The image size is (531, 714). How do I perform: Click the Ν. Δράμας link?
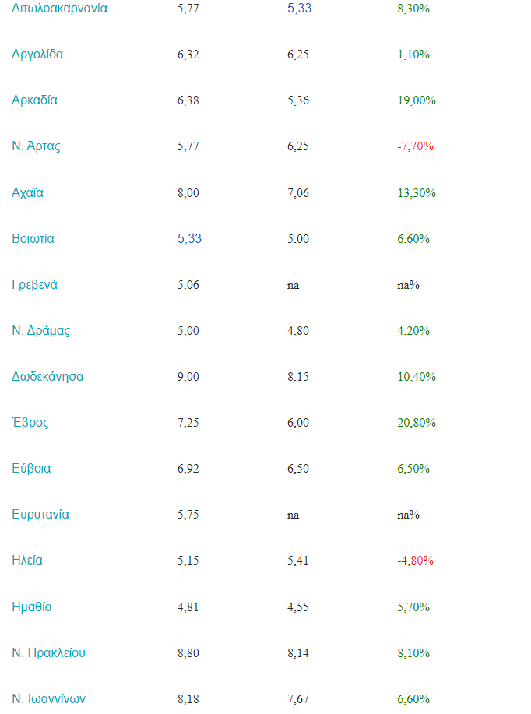(x=40, y=330)
